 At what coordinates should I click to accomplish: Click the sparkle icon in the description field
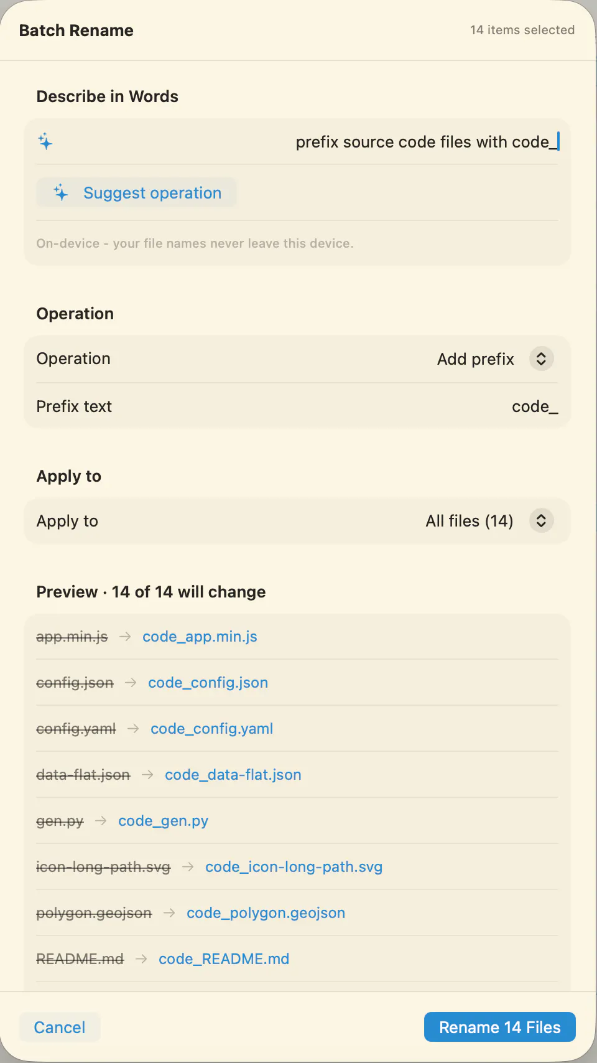click(x=45, y=141)
